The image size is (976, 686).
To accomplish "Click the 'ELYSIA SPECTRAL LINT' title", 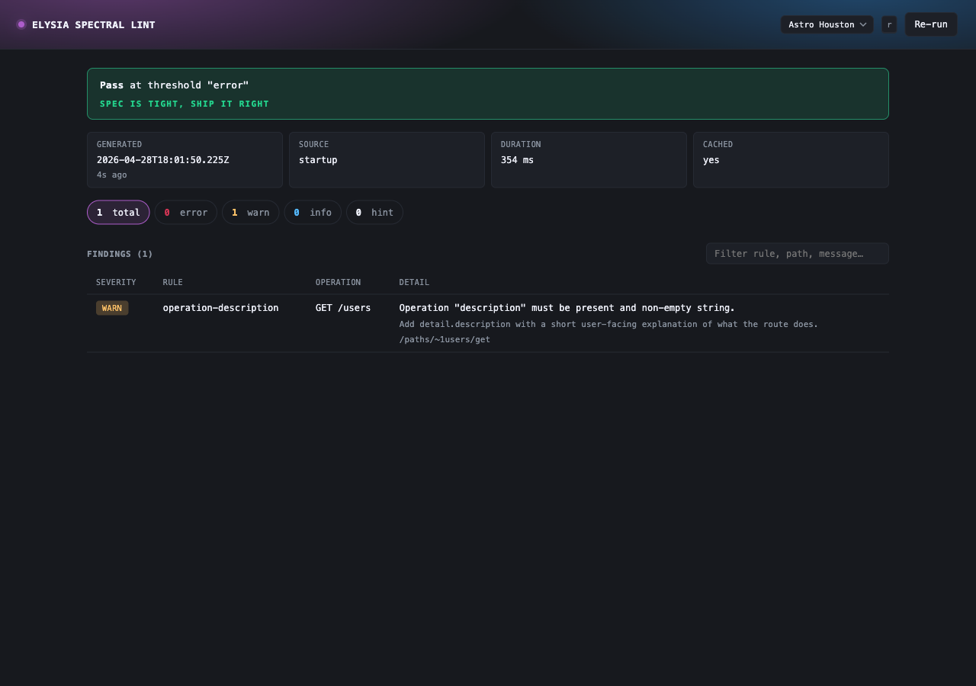I will 94,24.
